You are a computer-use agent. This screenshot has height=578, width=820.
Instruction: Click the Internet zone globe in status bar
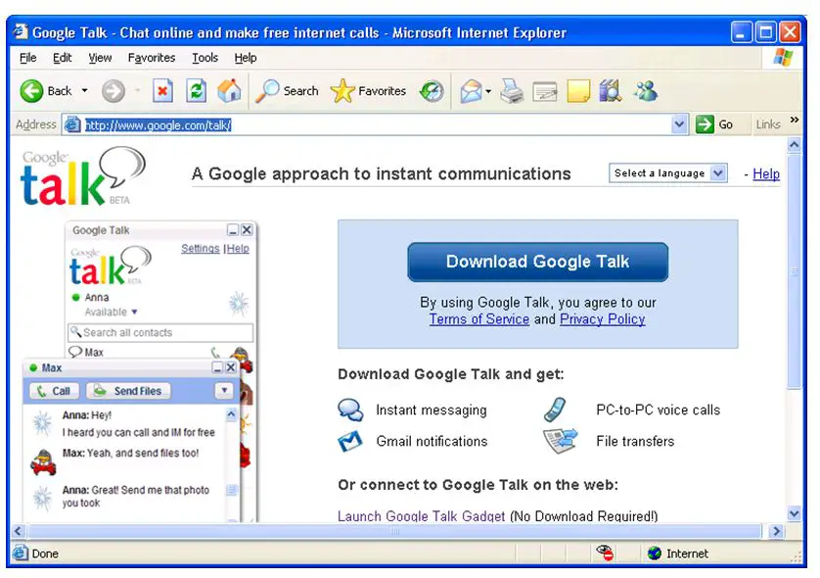(655, 553)
